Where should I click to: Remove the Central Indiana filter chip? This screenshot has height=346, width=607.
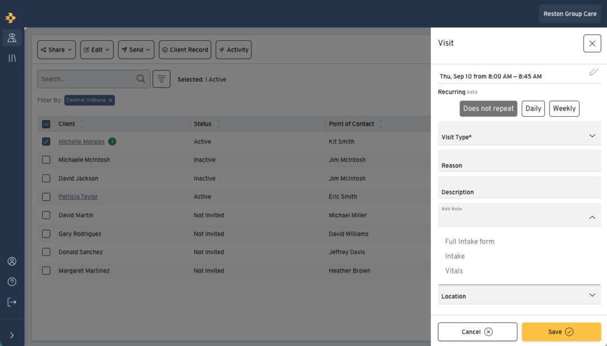111,100
